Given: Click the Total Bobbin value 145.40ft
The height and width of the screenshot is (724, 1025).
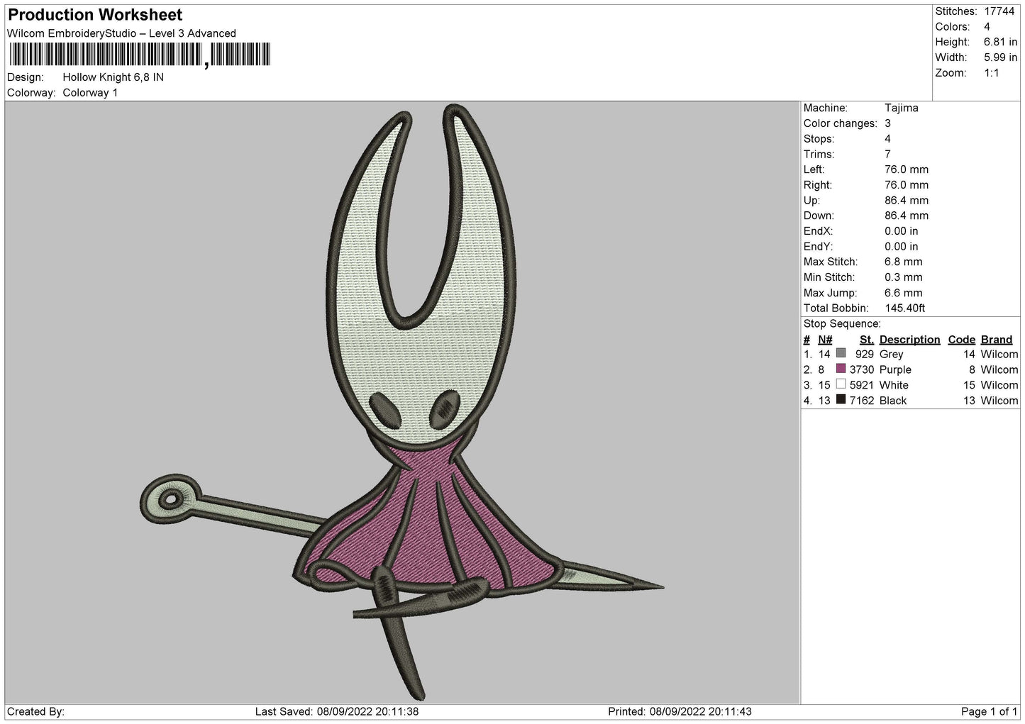Looking at the screenshot, I should point(905,308).
